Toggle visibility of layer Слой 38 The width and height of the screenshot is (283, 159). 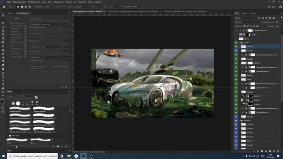point(236,96)
